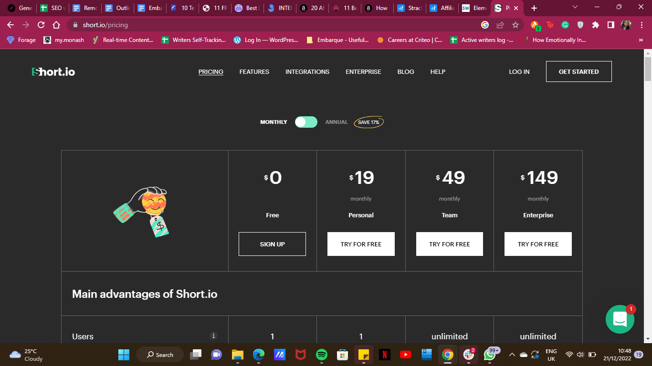Click the $149 Enterprise price

pyautogui.click(x=538, y=178)
